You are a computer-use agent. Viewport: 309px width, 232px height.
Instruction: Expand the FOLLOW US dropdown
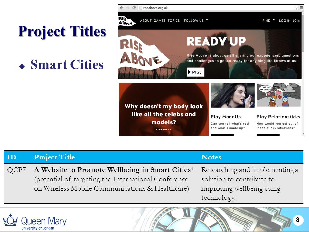click(196, 21)
